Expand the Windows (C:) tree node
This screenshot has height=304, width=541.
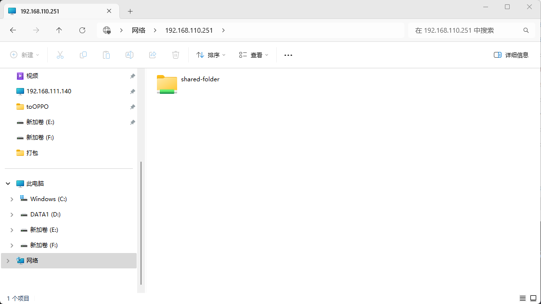(x=12, y=199)
